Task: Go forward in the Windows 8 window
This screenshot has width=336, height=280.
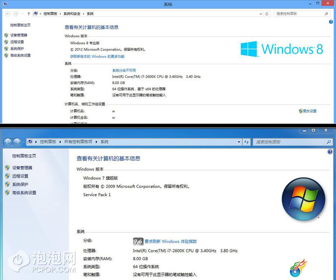Action: pos(16,14)
